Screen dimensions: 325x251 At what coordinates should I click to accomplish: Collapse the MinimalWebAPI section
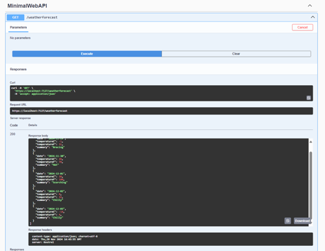click(310, 6)
